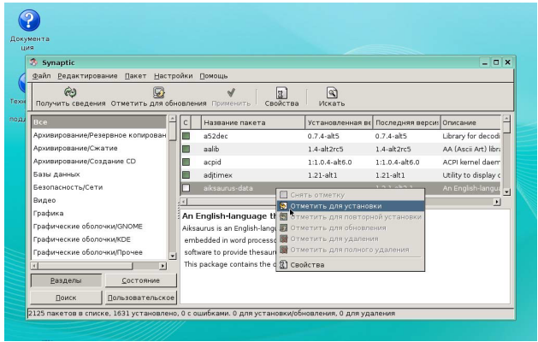Click status box of a52dec package
The image size is (538, 342).
point(186,136)
